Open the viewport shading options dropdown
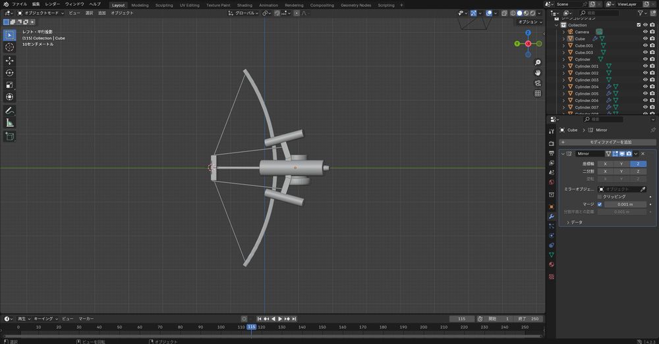 539,13
